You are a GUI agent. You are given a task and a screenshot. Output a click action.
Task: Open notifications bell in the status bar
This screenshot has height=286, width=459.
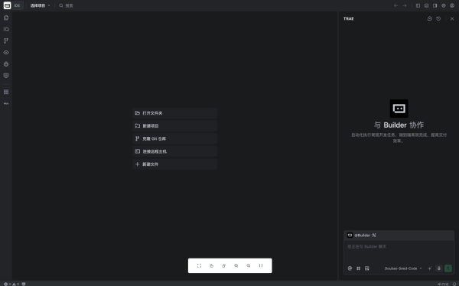tap(454, 284)
